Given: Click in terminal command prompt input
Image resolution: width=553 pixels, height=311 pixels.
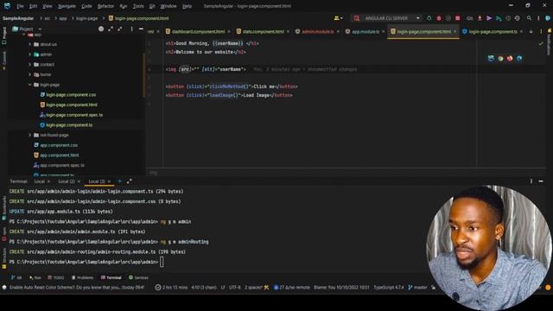Looking at the screenshot, I should click(162, 262).
